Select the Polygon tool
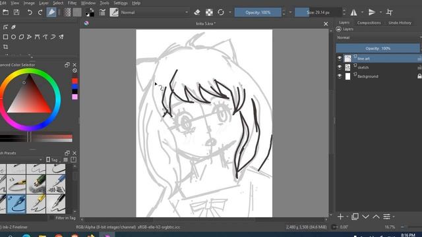 pyautogui.click(x=22, y=37)
